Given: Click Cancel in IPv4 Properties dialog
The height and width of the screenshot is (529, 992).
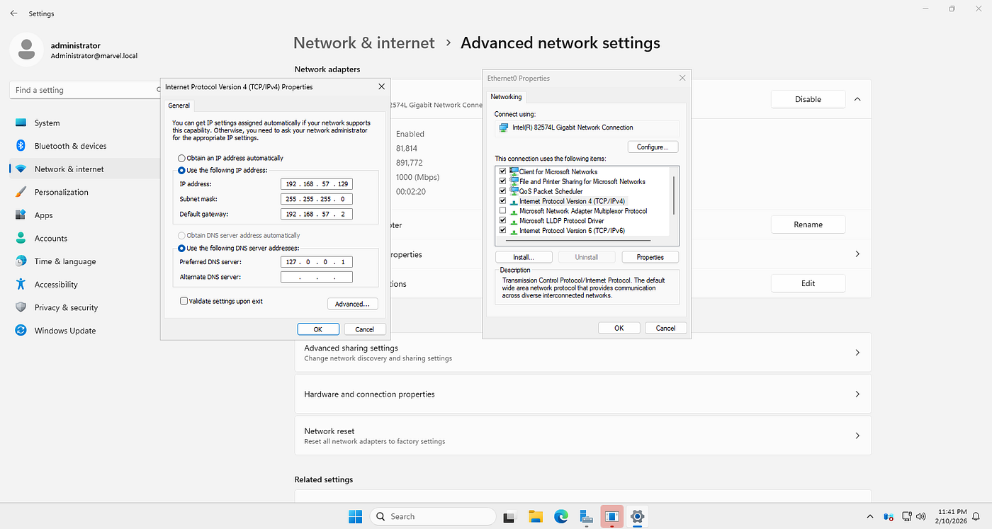Looking at the screenshot, I should (x=365, y=329).
